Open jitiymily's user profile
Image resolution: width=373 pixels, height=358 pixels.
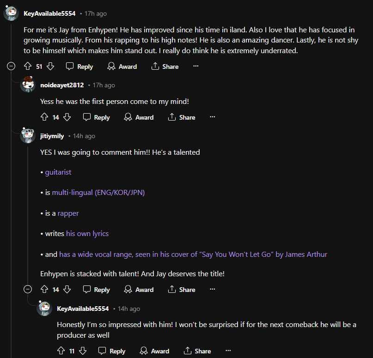[51, 136]
